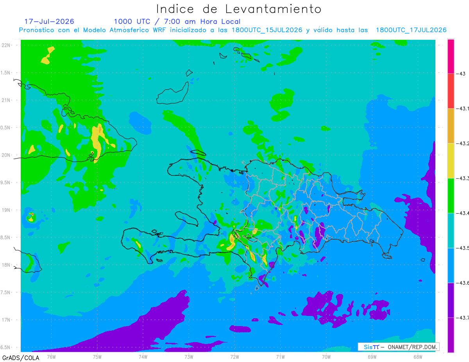This screenshot has width=469, height=362.
Task: Click the colorbar label '-43.1'
Action: pos(462,109)
